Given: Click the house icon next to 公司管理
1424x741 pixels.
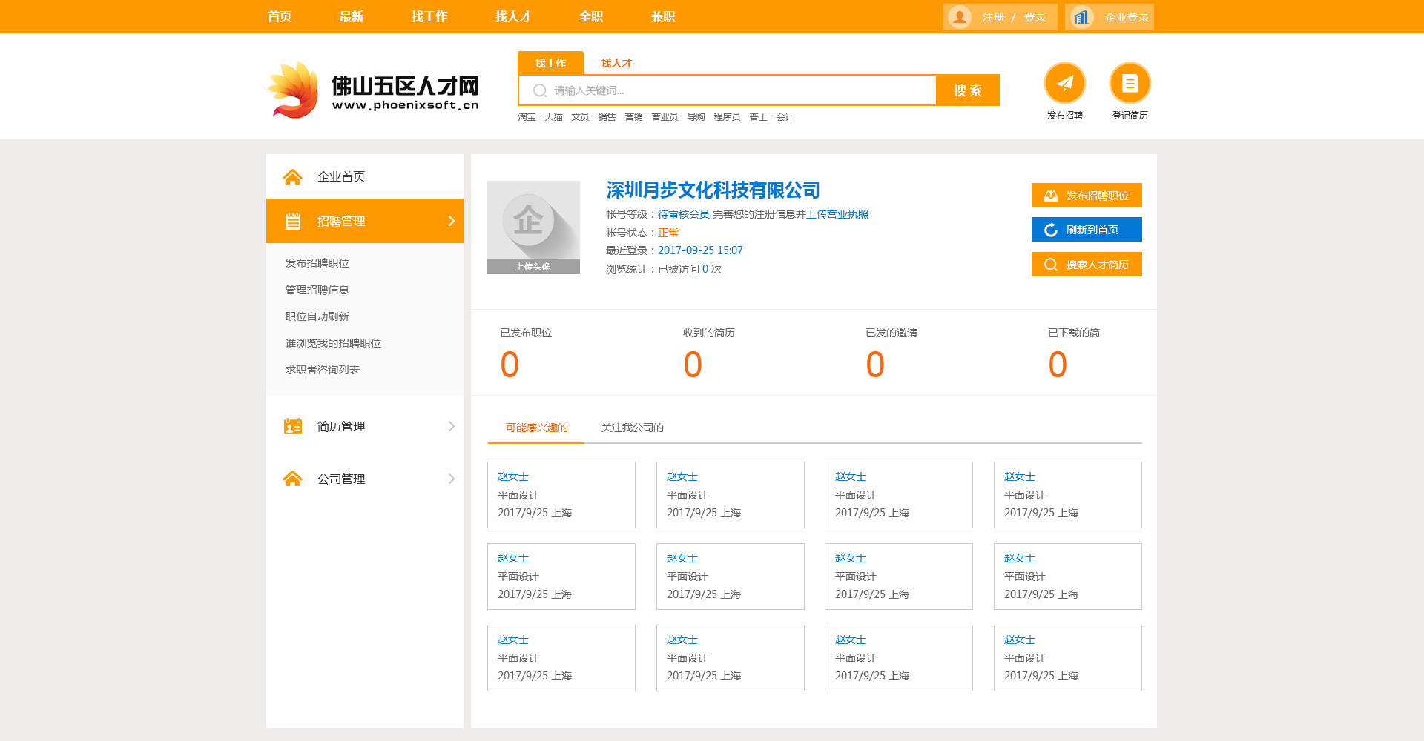Looking at the screenshot, I should [292, 479].
